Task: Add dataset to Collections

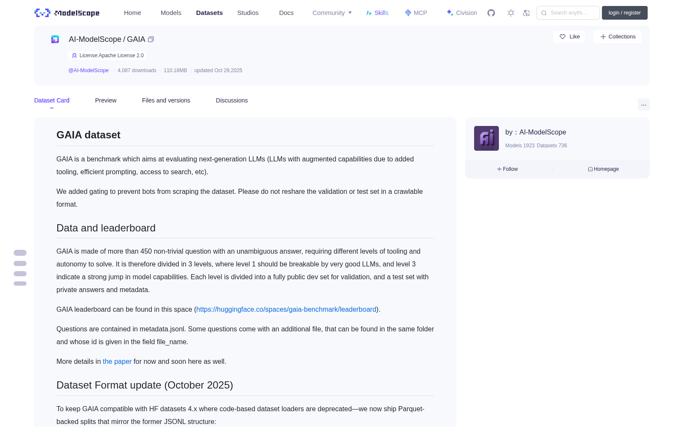Action: [x=617, y=37]
